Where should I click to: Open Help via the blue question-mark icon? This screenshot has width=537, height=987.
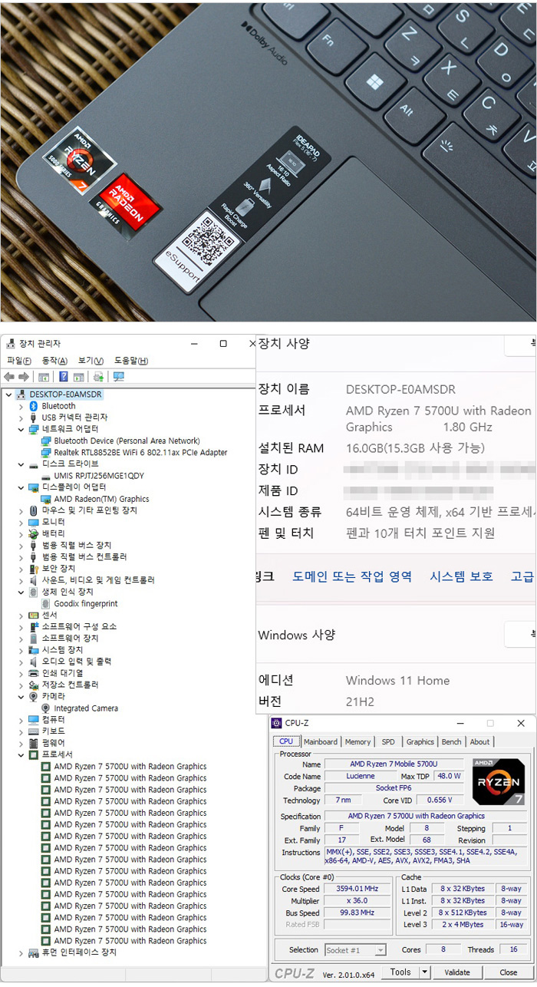click(x=64, y=377)
